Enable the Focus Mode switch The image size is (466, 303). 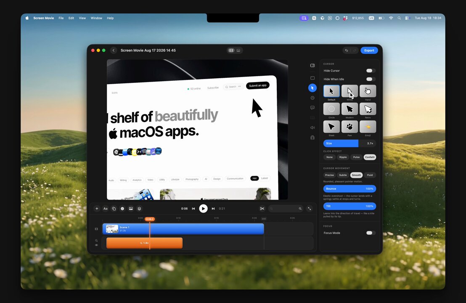pyautogui.click(x=370, y=233)
